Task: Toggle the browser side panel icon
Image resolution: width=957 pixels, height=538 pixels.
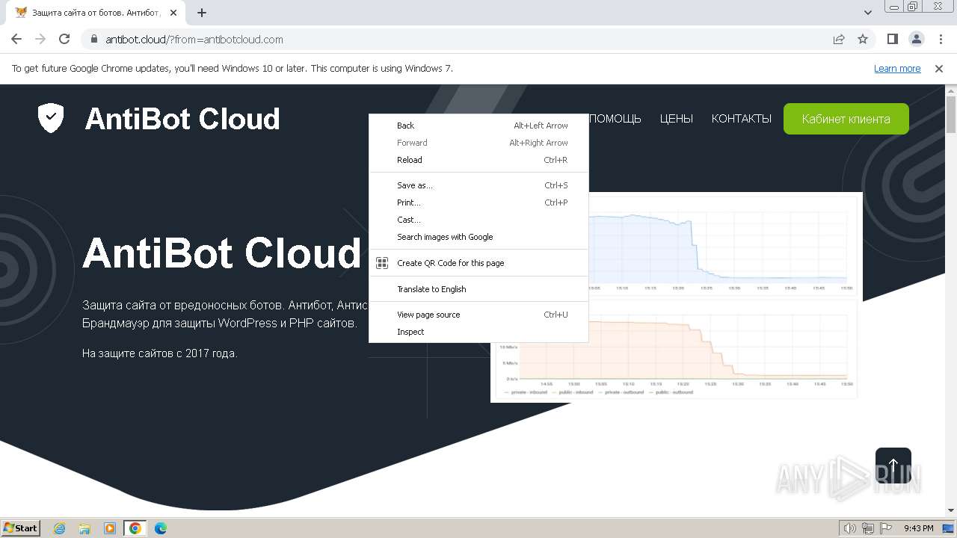Action: pyautogui.click(x=892, y=39)
